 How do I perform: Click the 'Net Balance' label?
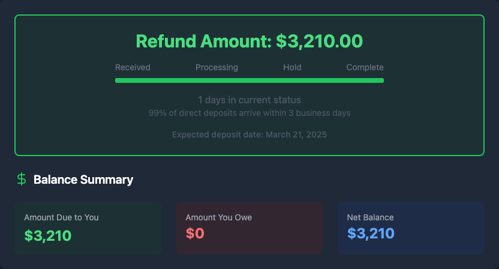point(370,217)
